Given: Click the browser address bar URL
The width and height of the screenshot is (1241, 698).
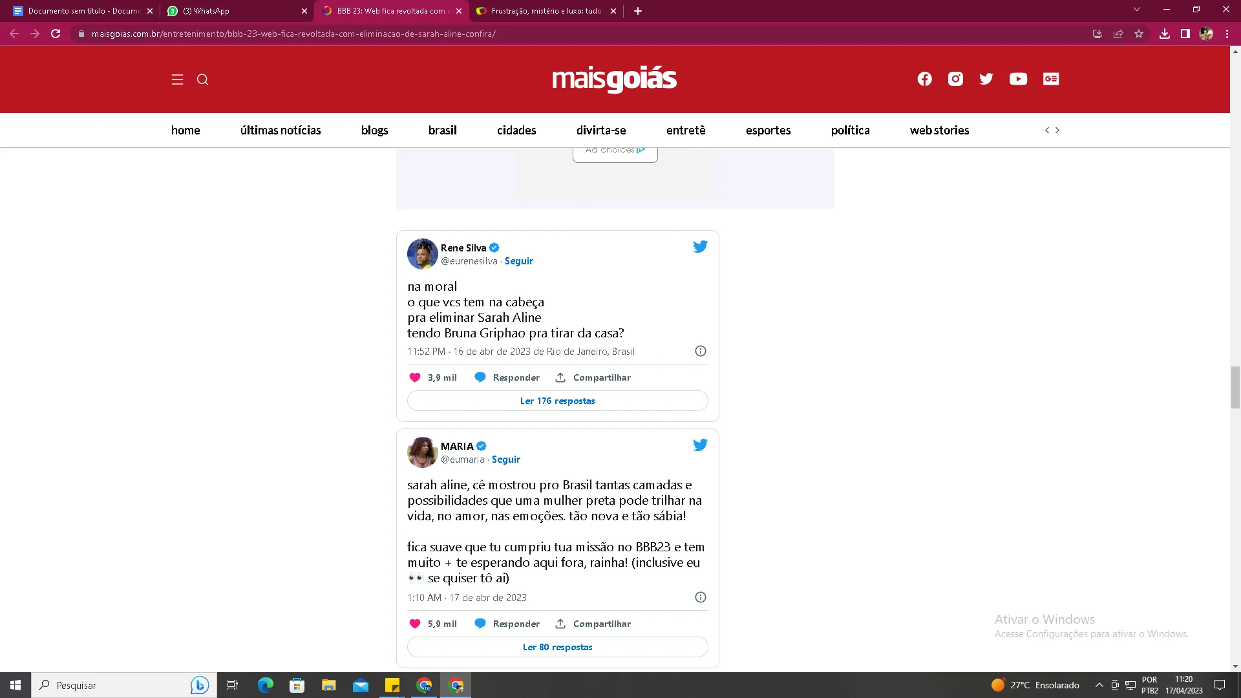Looking at the screenshot, I should pyautogui.click(x=293, y=34).
